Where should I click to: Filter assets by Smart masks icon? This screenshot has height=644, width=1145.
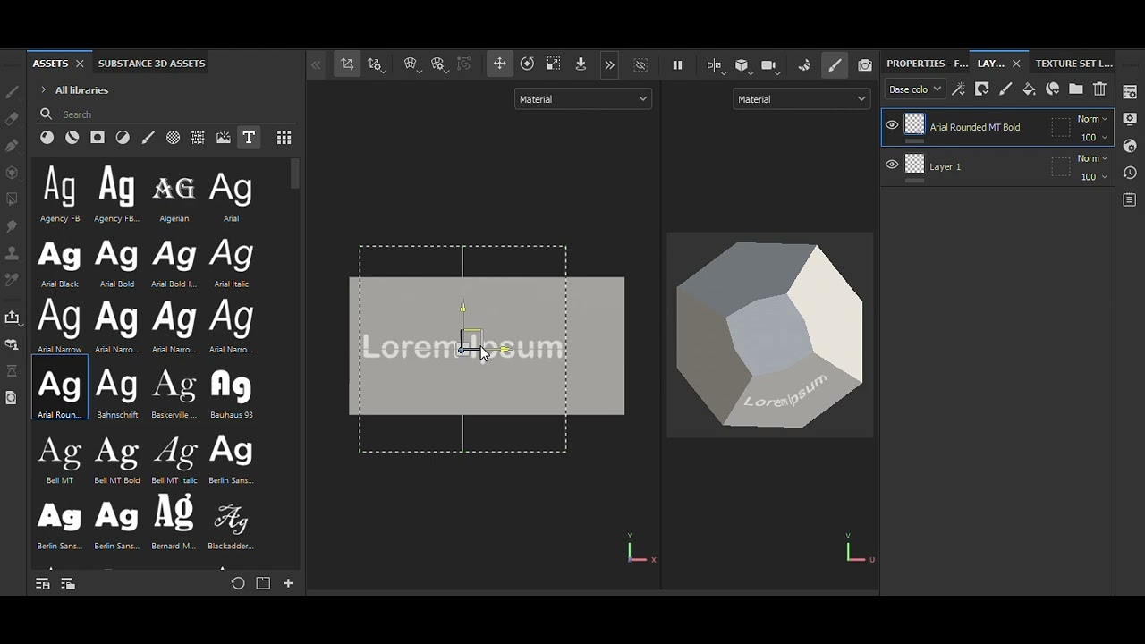pyautogui.click(x=98, y=138)
